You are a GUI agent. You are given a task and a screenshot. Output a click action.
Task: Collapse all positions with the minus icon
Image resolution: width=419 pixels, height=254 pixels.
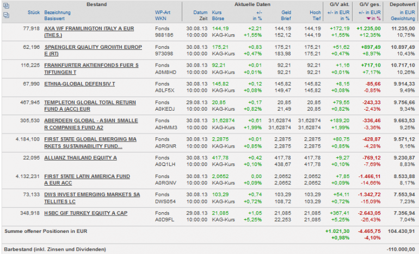click(x=5, y=15)
